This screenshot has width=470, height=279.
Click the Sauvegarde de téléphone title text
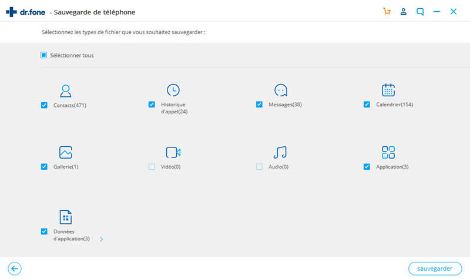click(95, 12)
